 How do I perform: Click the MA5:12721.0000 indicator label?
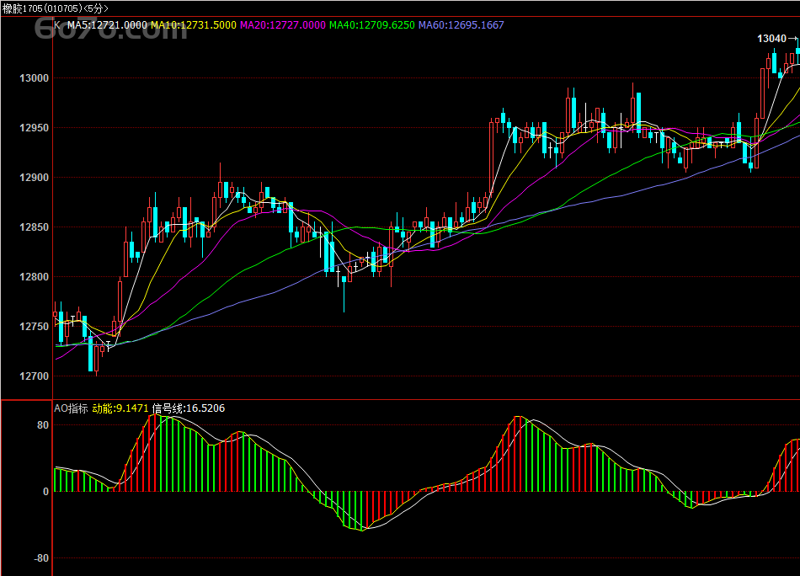click(x=107, y=25)
